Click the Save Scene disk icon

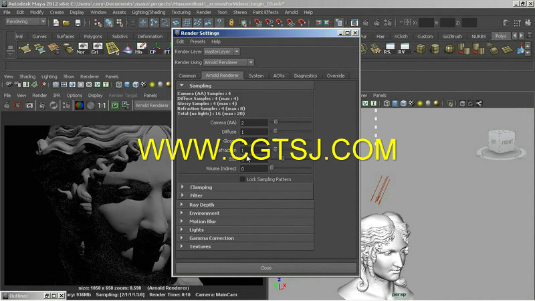pyautogui.click(x=78, y=23)
